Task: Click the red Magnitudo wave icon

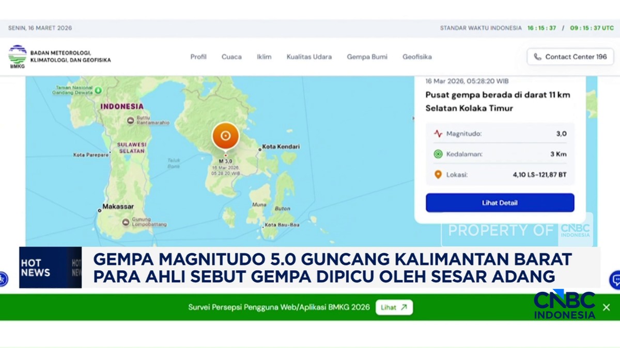Action: 438,134
